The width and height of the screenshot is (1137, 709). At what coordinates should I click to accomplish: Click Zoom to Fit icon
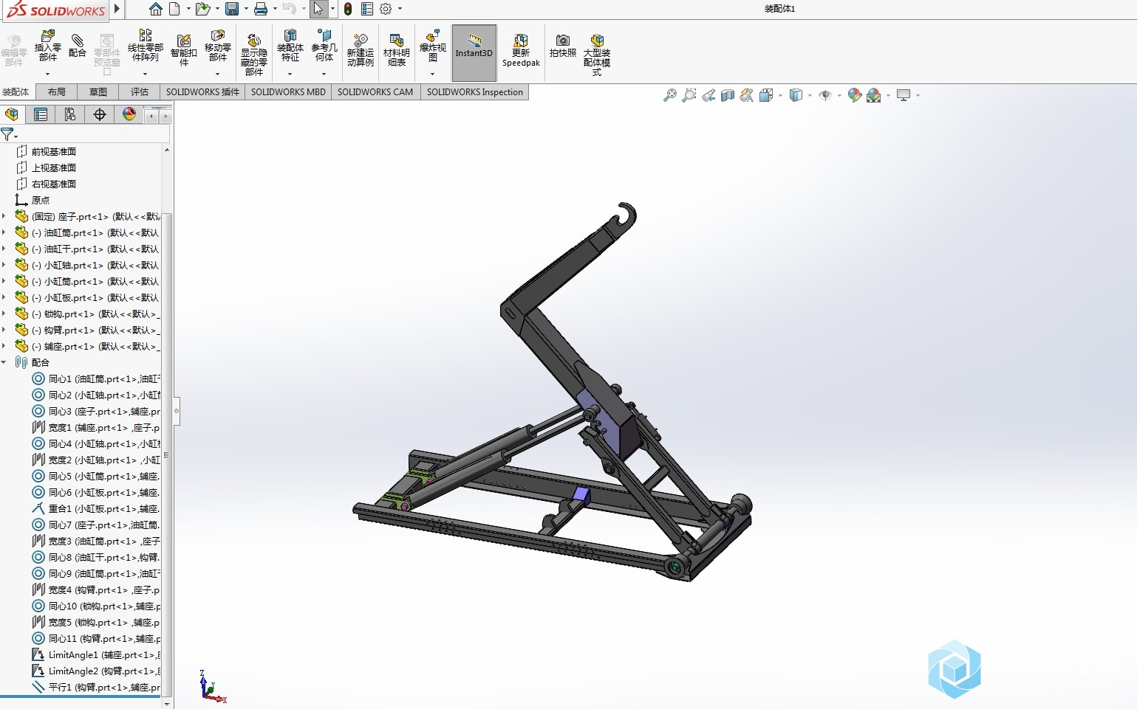(x=669, y=95)
